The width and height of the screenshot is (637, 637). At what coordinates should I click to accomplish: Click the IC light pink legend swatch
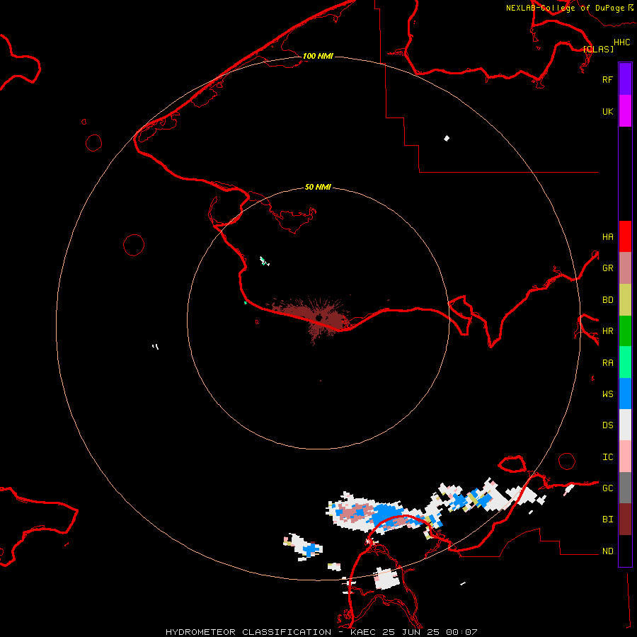click(625, 457)
